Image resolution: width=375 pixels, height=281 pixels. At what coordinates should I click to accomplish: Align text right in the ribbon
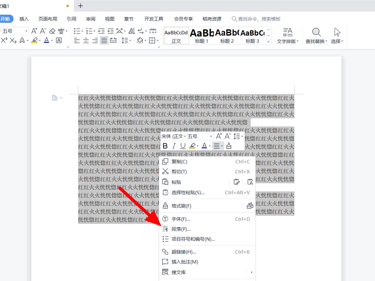click(x=95, y=40)
